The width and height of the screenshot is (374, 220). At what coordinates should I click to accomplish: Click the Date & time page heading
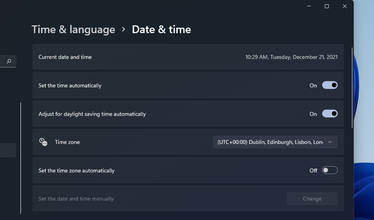(161, 30)
